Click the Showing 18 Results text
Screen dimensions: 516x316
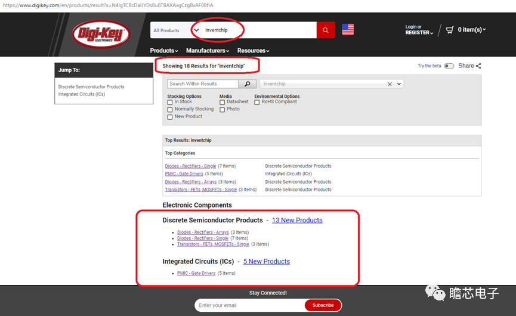(203, 66)
